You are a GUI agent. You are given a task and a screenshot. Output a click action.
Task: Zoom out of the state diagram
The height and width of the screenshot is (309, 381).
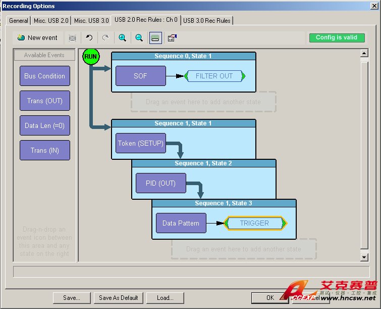click(139, 38)
